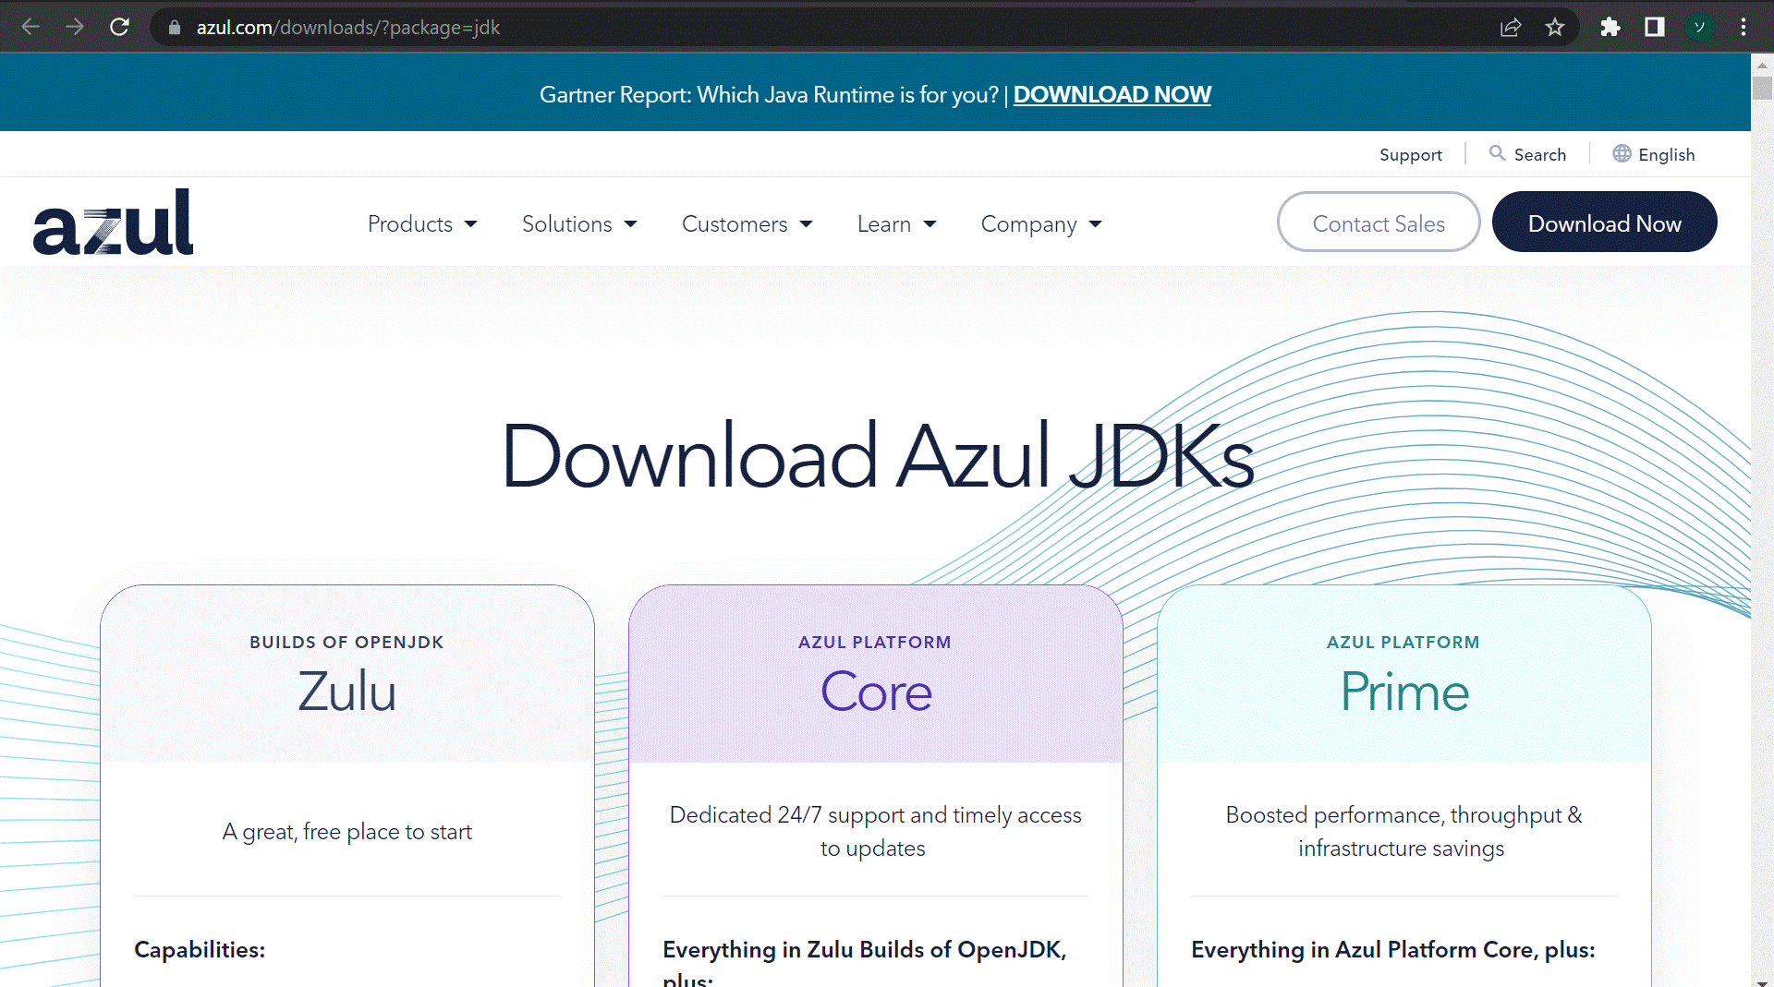Viewport: 1774px width, 987px height.
Task: Open Chrome's three-dot menu
Action: tap(1744, 27)
